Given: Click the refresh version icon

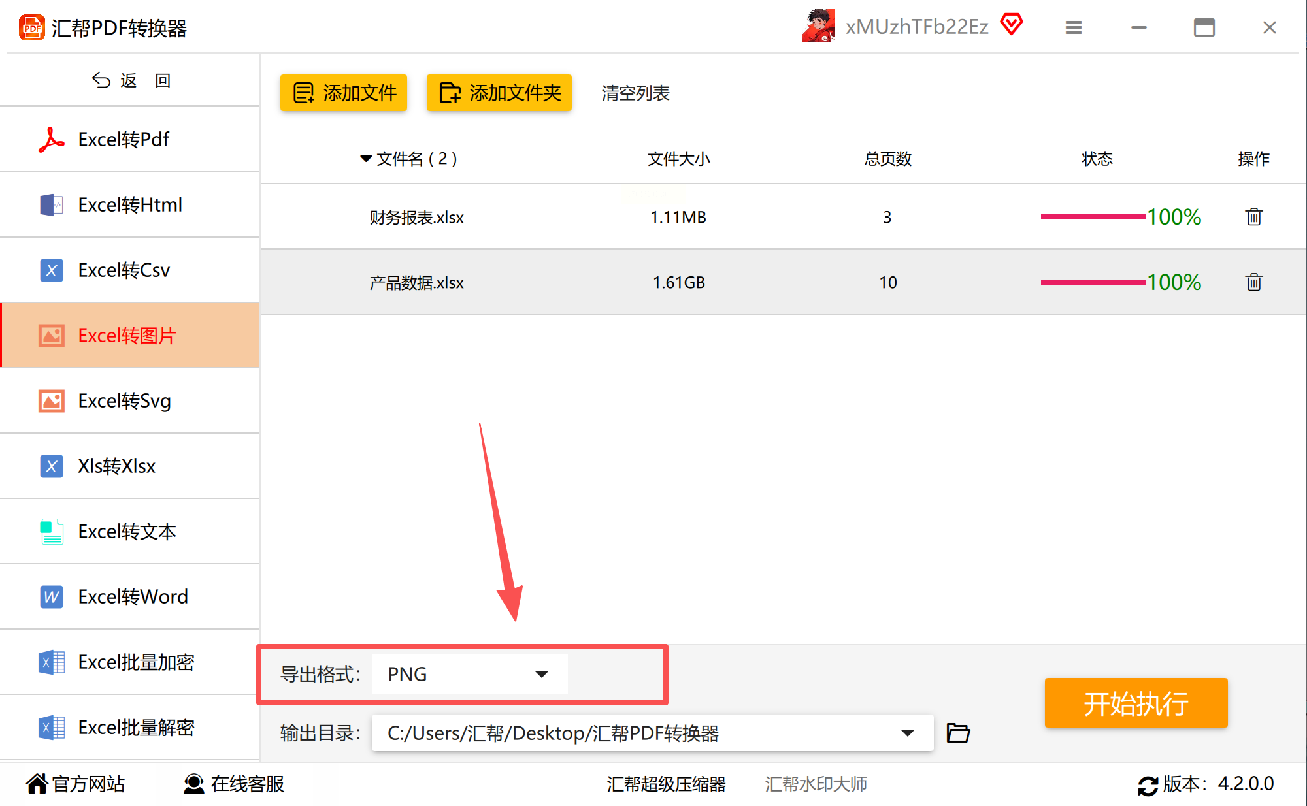Looking at the screenshot, I should pos(1148,785).
